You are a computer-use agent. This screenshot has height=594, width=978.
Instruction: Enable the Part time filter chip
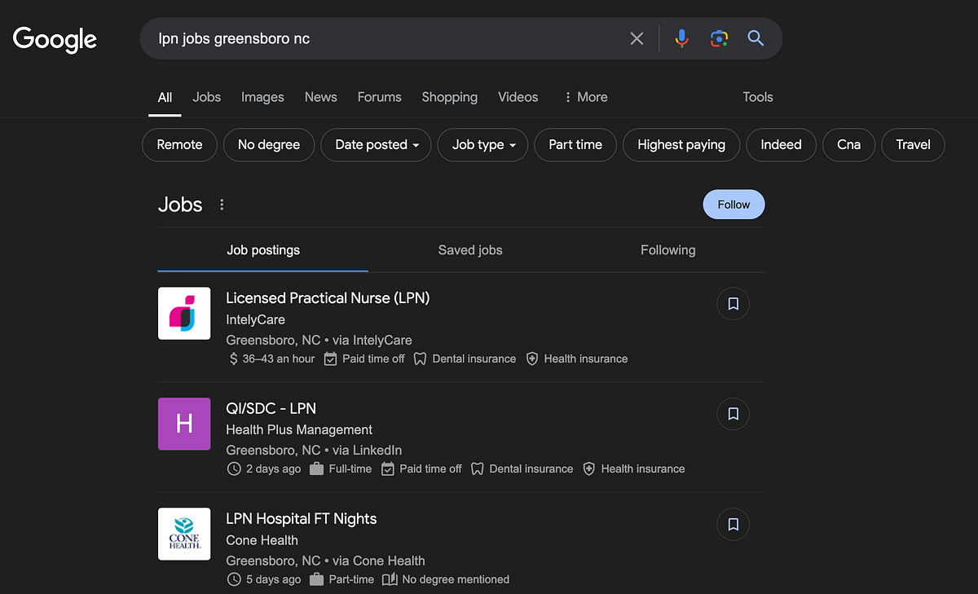[x=575, y=144]
